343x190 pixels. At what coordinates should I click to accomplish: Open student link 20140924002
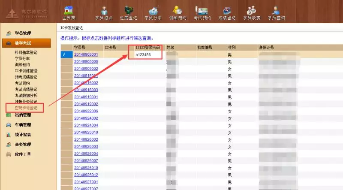[86, 118]
